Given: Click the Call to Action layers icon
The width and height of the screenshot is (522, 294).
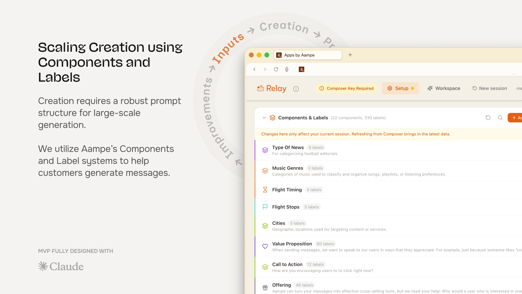Looking at the screenshot, I should pos(265,267).
